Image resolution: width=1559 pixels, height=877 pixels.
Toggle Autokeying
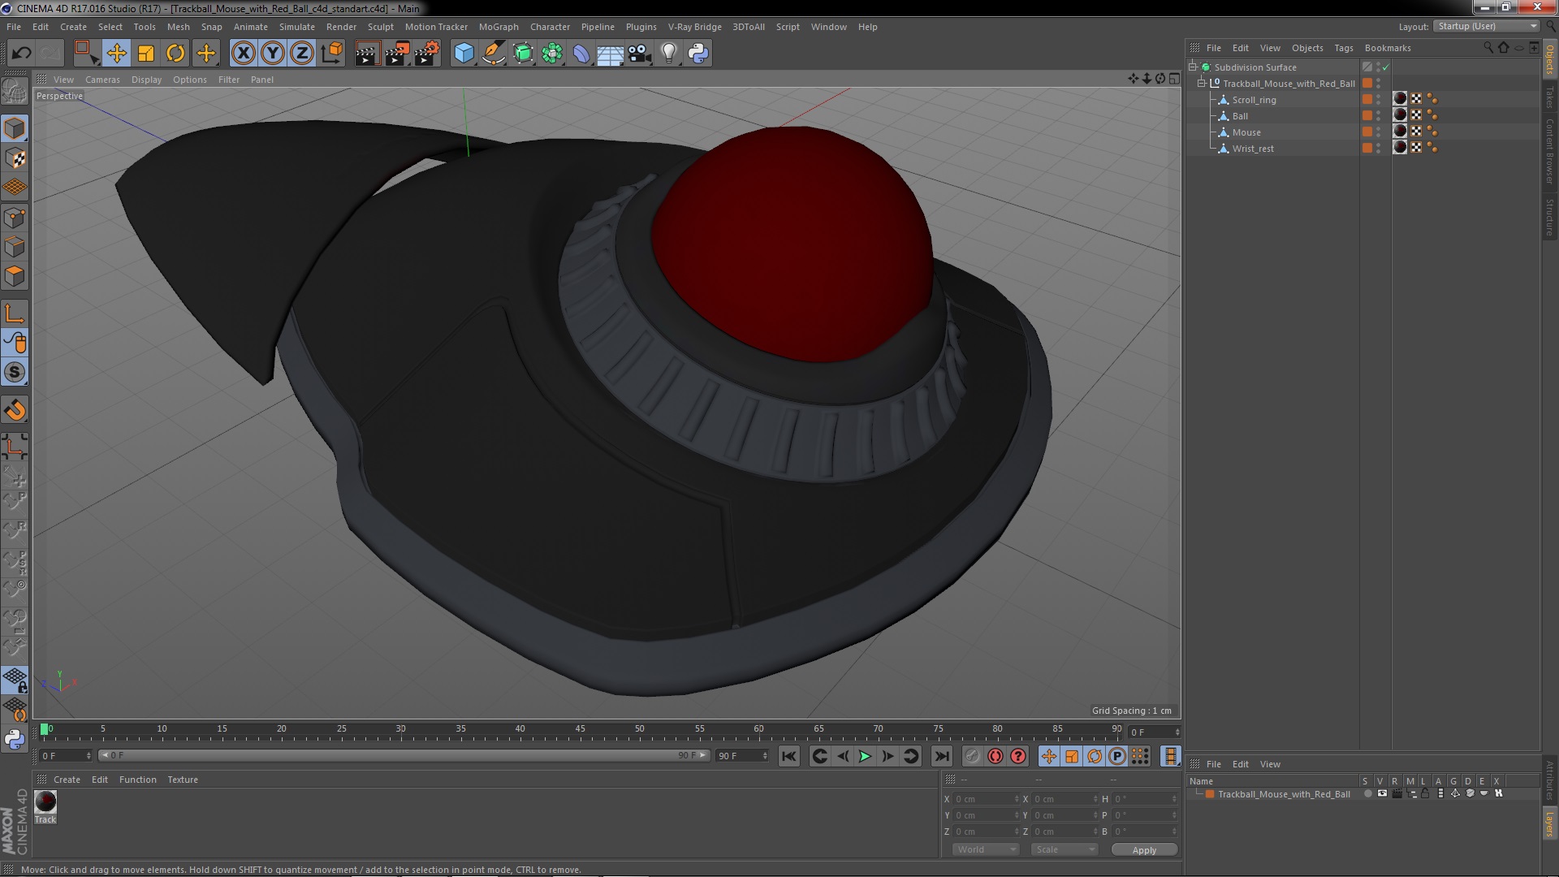995,756
